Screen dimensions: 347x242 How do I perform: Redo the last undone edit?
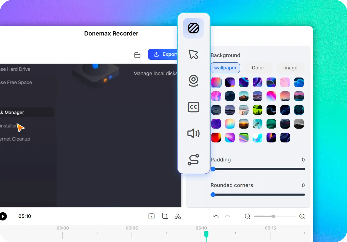pos(227,216)
